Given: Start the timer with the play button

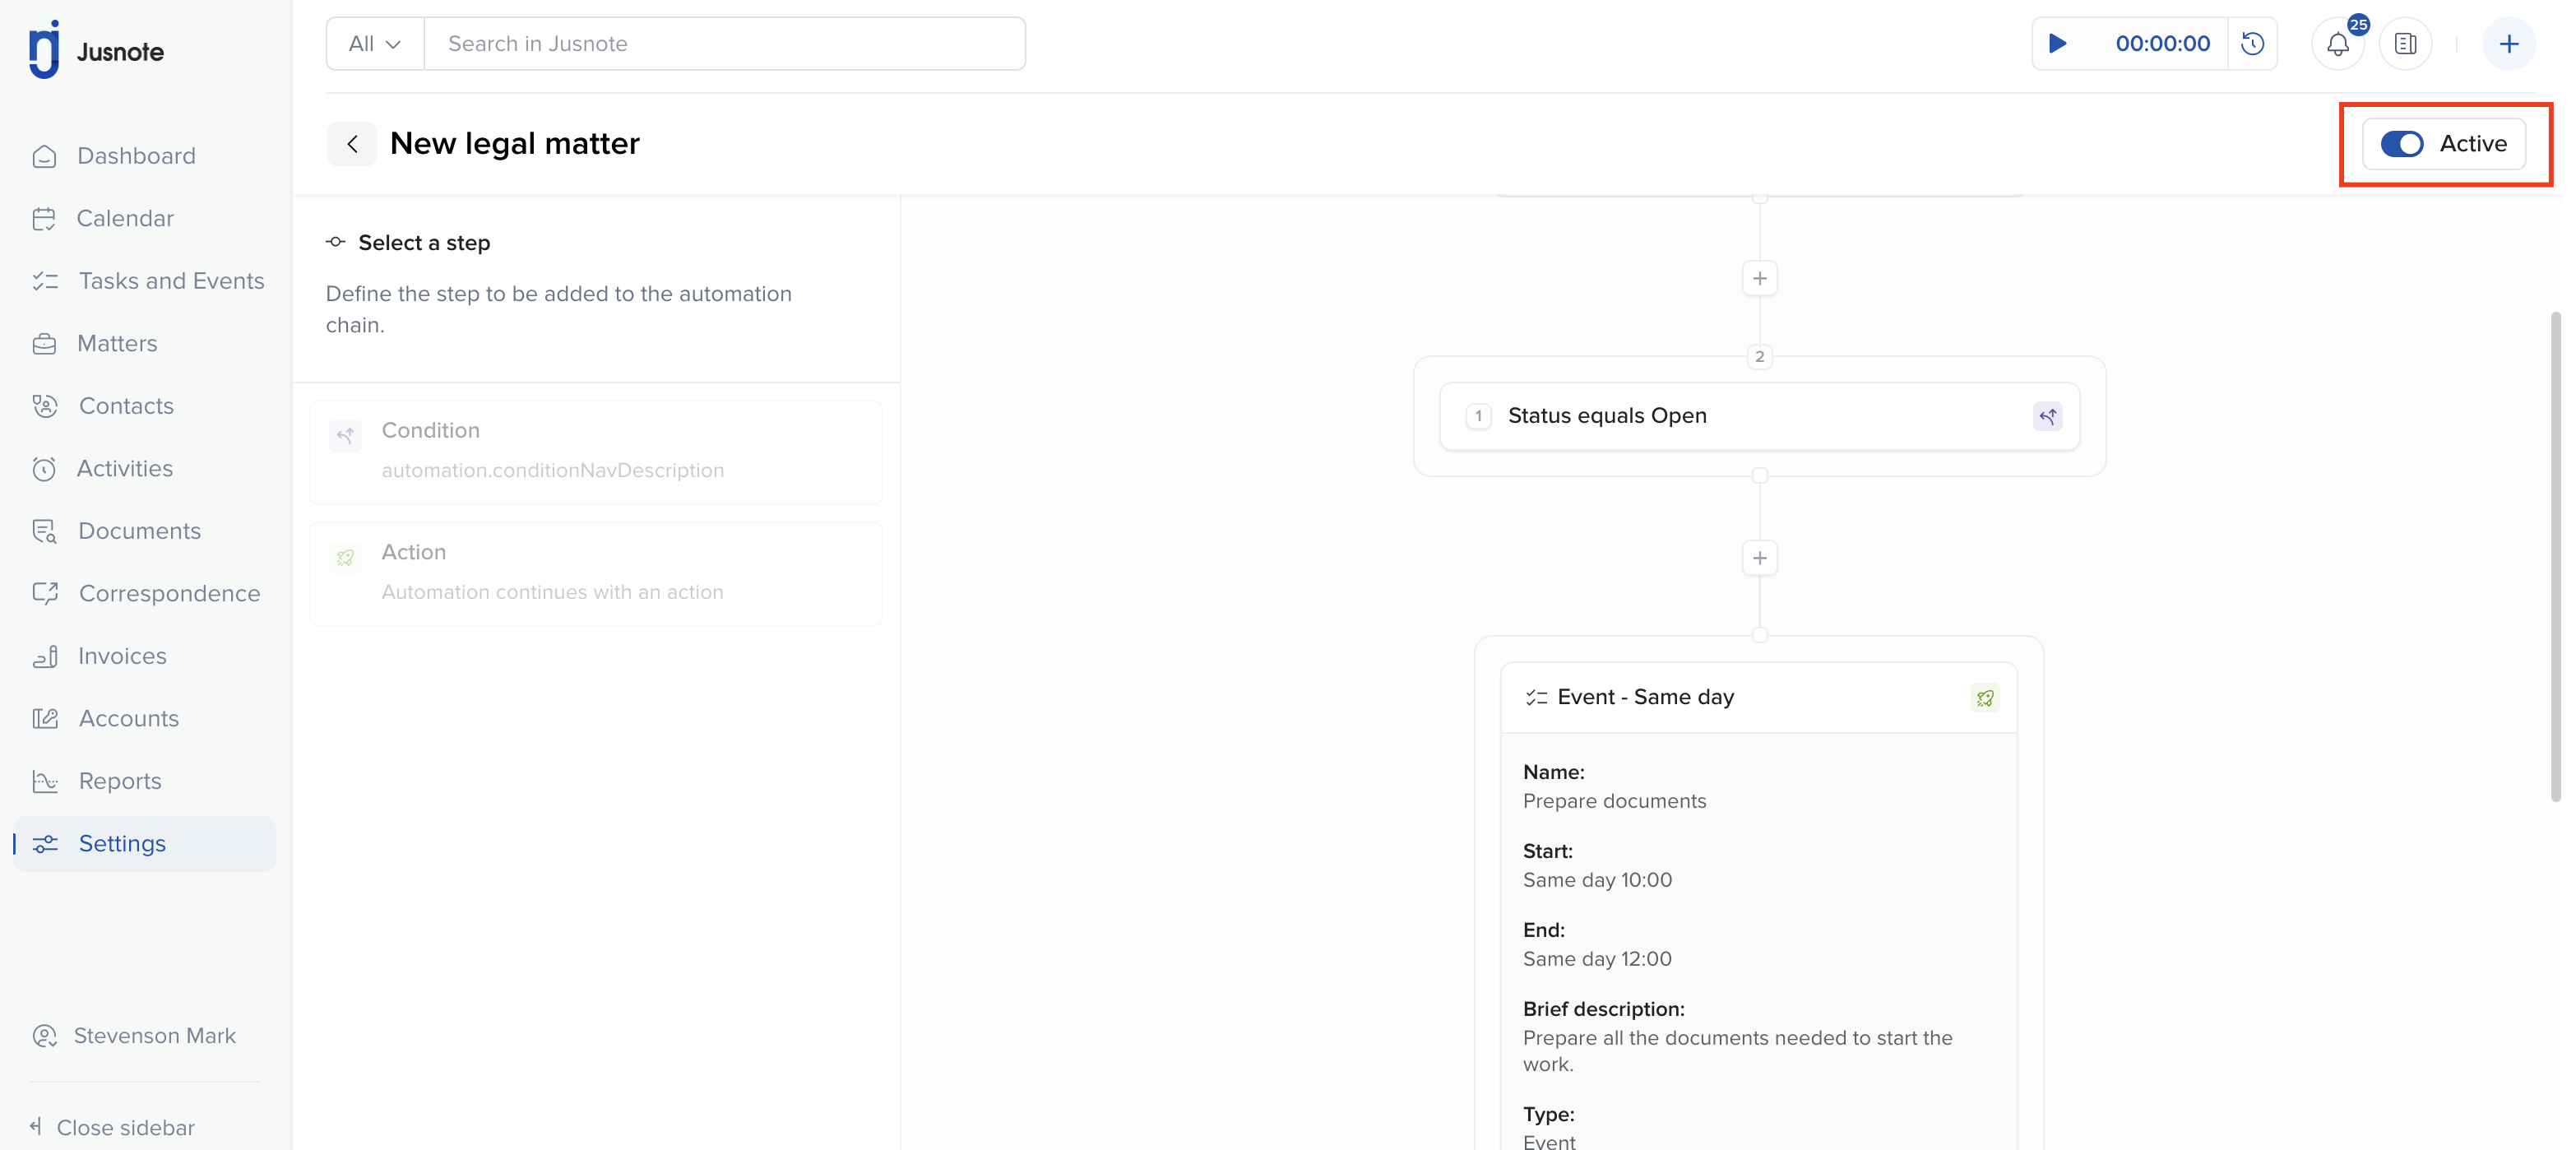Looking at the screenshot, I should point(2058,43).
